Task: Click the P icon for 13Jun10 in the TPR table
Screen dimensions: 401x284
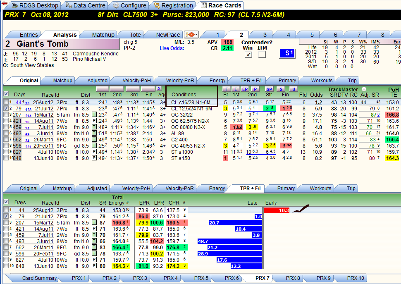Action: click(x=94, y=266)
